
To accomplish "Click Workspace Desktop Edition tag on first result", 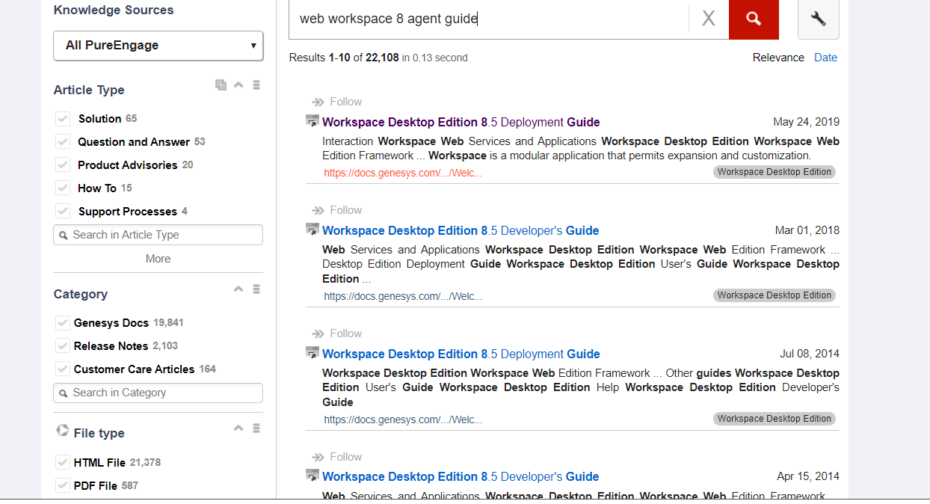I will click(x=775, y=172).
